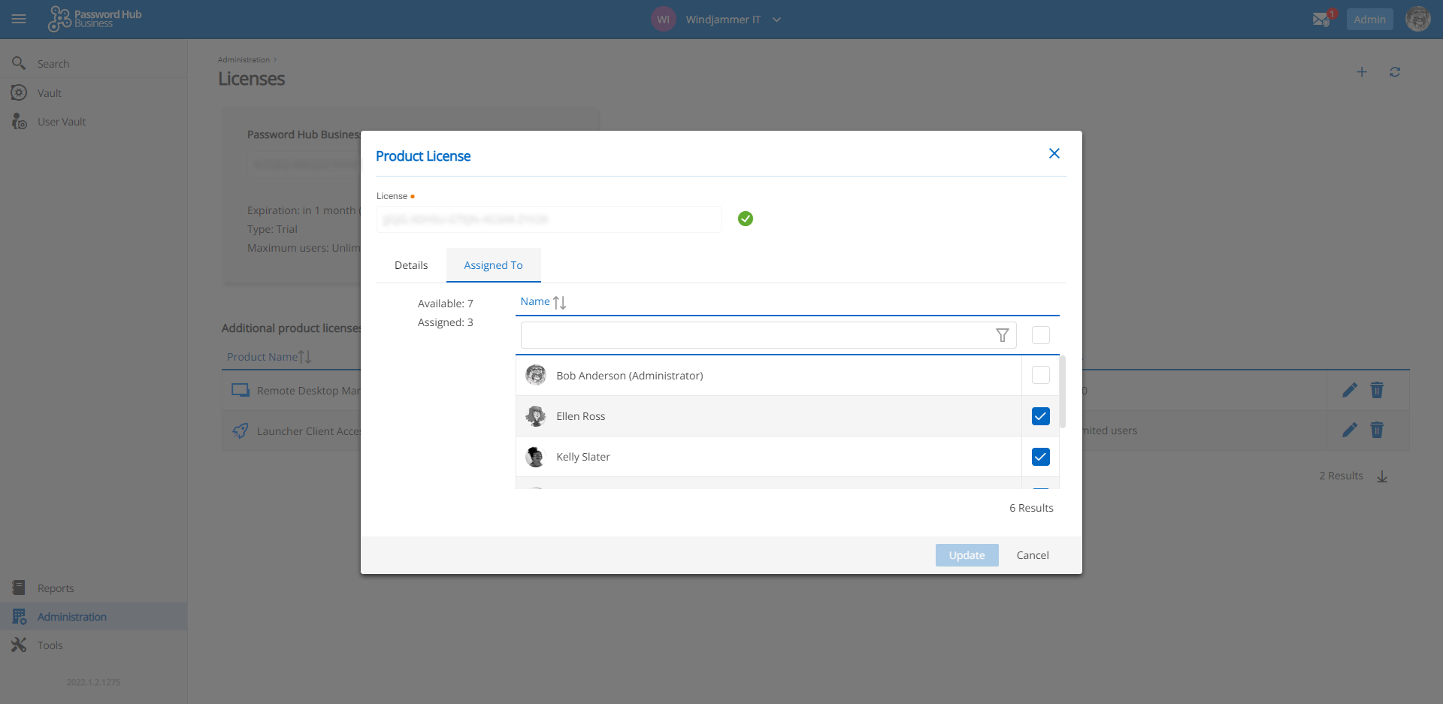Click the mail notifications icon
The height and width of the screenshot is (704, 1443).
click(1322, 20)
